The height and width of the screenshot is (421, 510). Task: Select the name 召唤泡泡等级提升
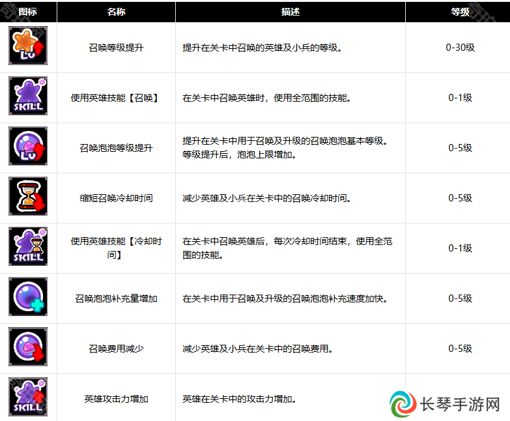tap(116, 148)
